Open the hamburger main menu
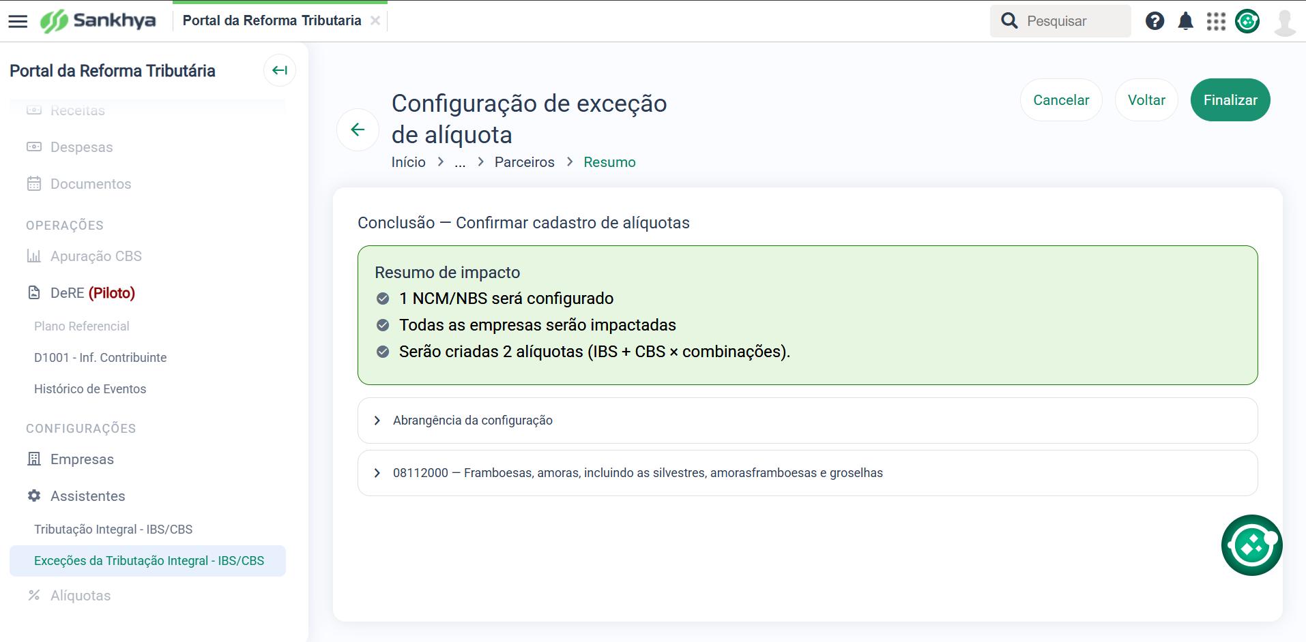 [18, 21]
